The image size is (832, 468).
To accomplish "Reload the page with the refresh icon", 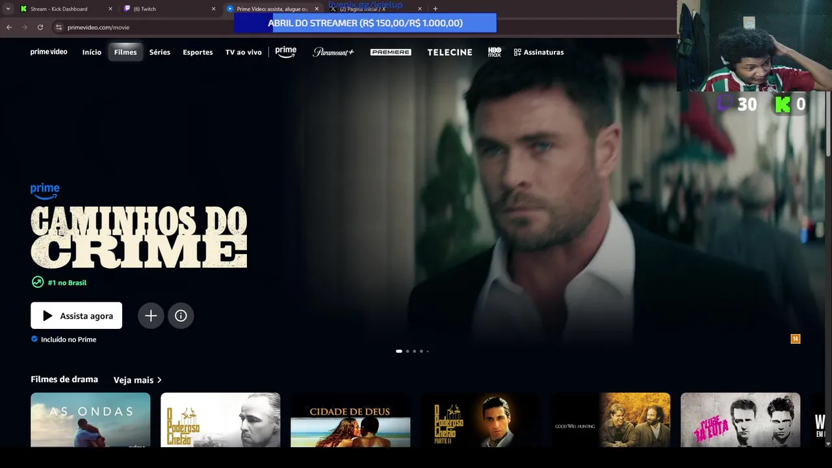I will tap(40, 27).
